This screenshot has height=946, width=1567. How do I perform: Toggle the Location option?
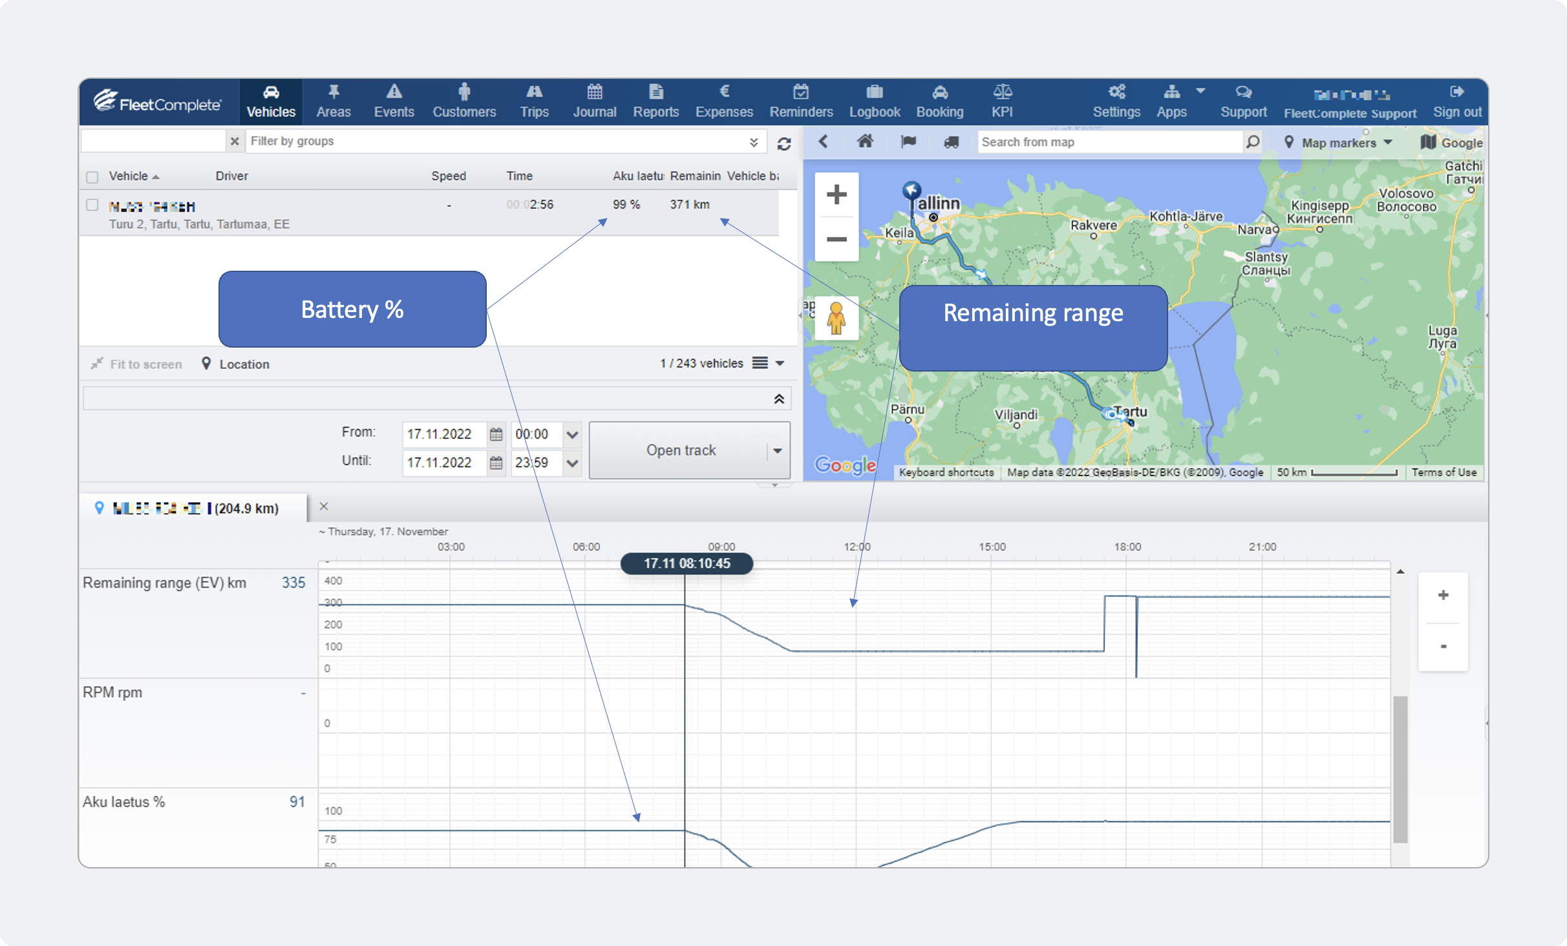235,364
